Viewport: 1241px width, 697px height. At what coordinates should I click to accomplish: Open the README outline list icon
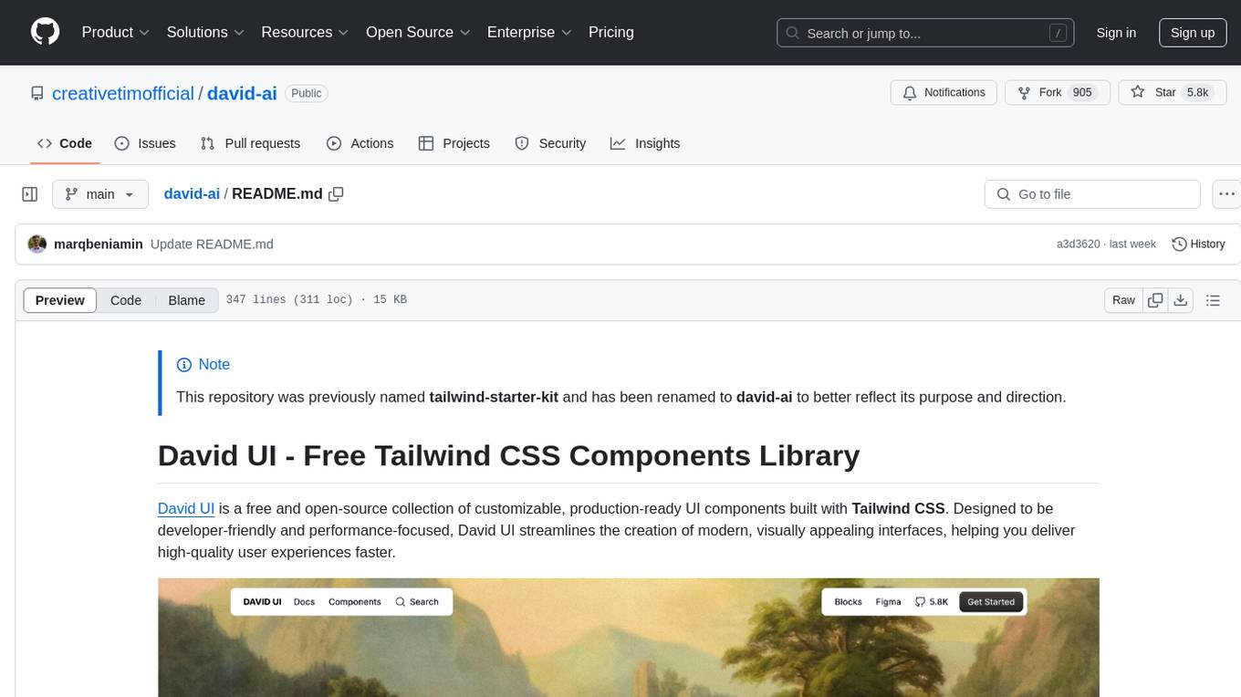(x=1213, y=300)
